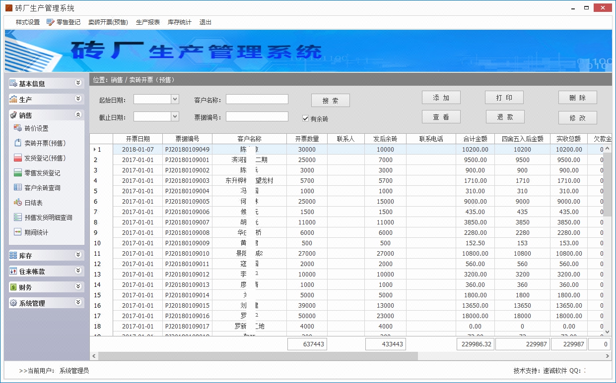
Task: Expand the 往来帐款 panel chevron
Action: point(78,271)
